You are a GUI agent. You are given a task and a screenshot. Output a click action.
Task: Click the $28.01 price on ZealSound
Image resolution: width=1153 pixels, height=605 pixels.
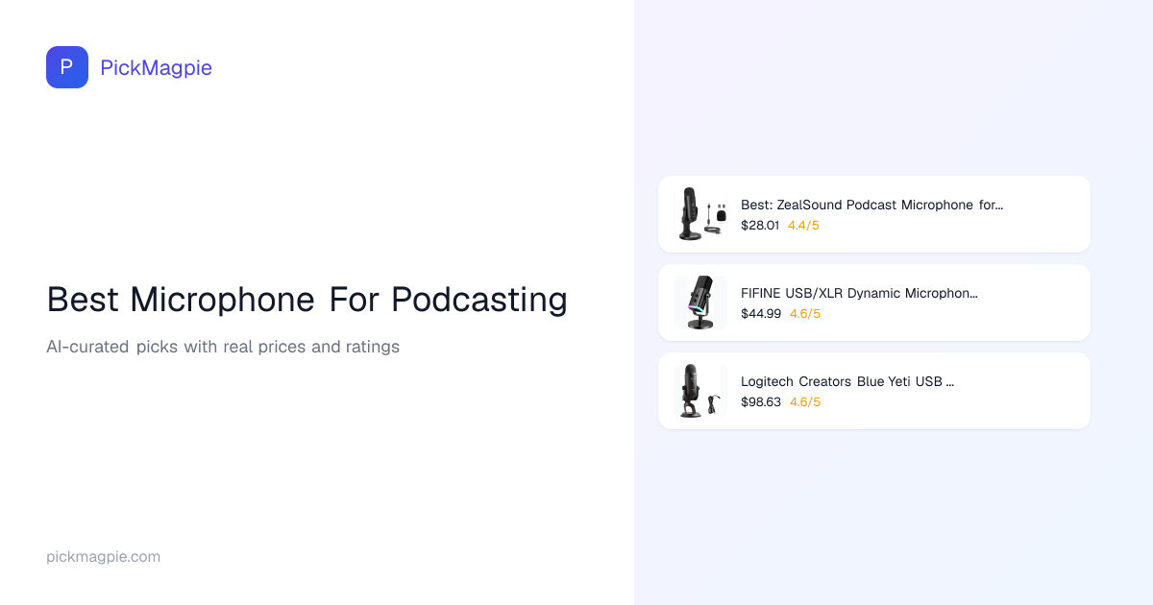coord(760,226)
